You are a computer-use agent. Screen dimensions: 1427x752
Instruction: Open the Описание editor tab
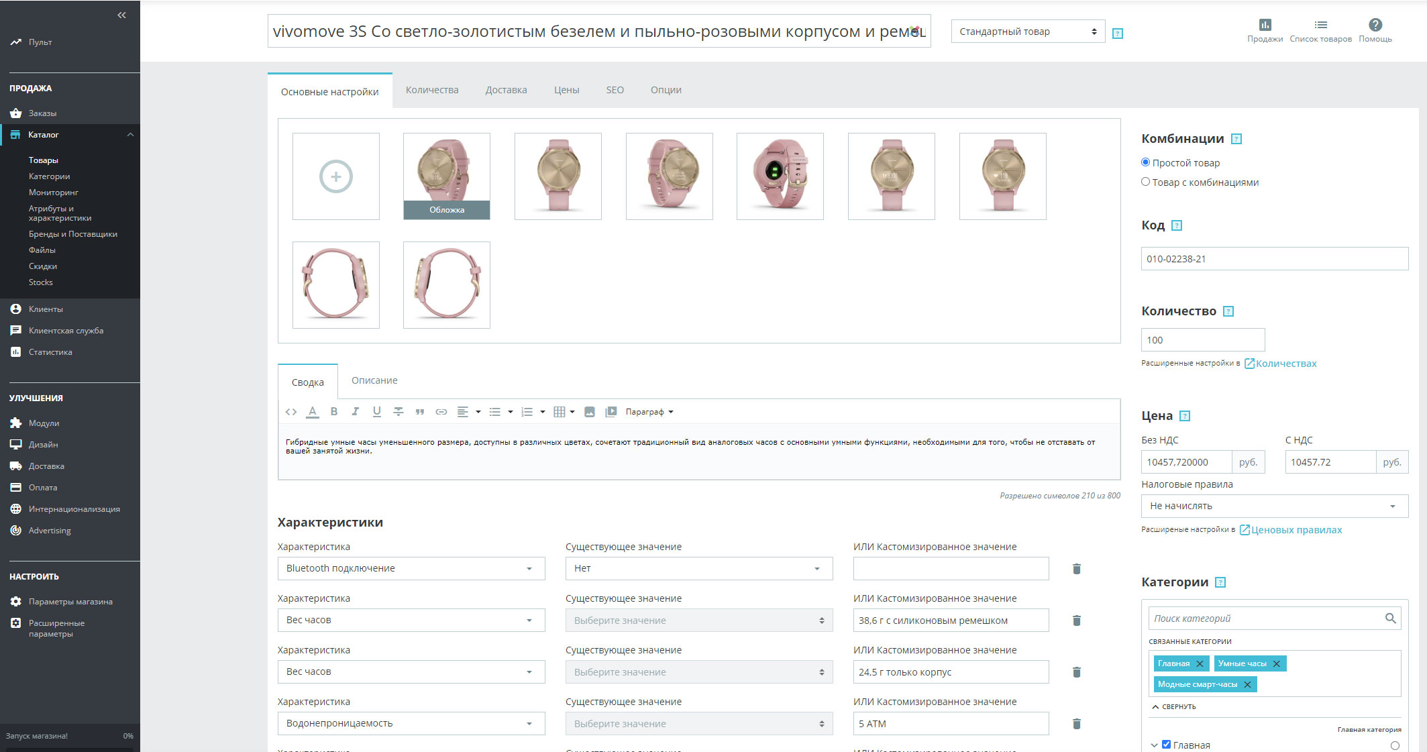pyautogui.click(x=374, y=380)
